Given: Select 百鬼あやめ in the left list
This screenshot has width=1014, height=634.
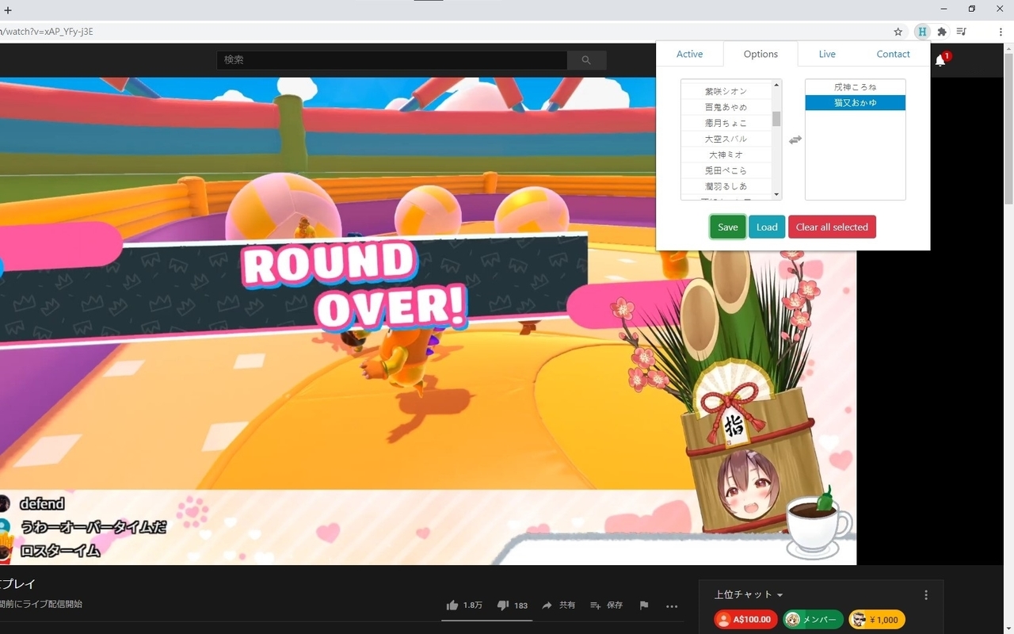Looking at the screenshot, I should pyautogui.click(x=726, y=107).
